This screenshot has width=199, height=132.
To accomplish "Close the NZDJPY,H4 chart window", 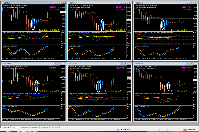I will [x=196, y=3].
